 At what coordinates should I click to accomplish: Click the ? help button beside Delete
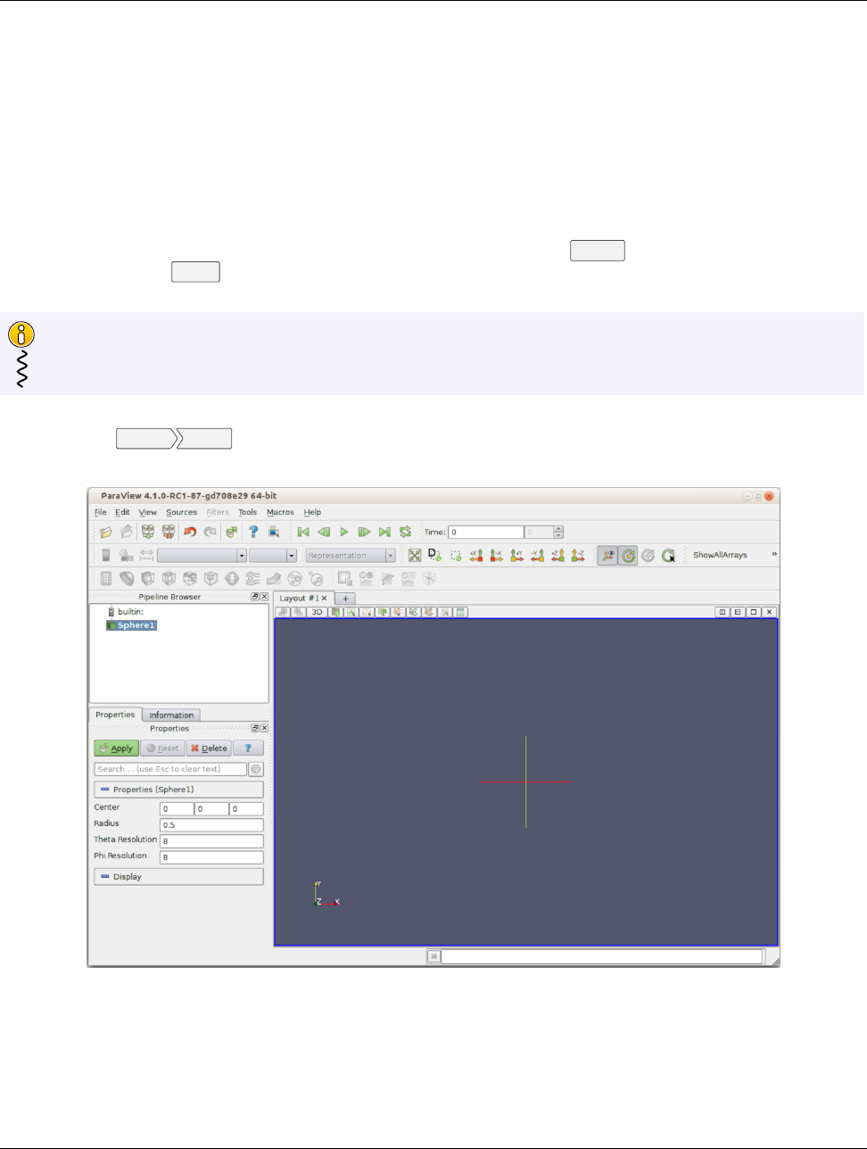click(248, 748)
